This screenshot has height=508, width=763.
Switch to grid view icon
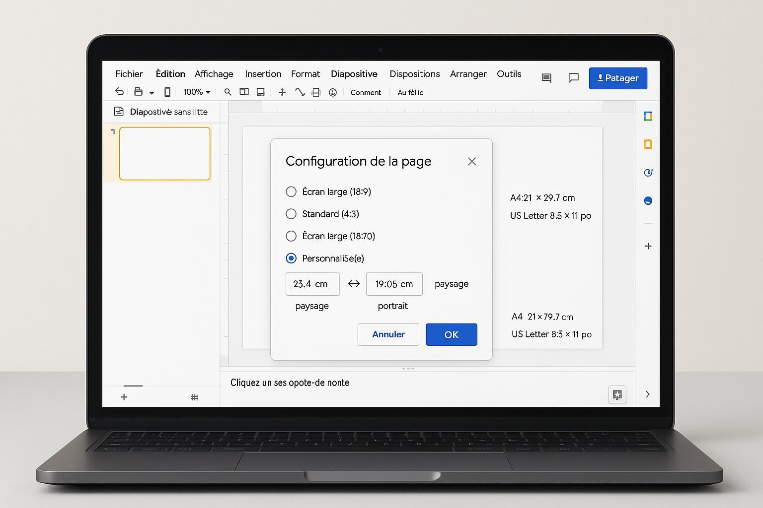195,397
